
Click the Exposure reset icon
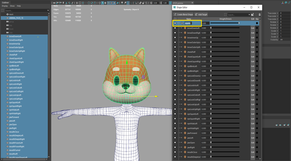151,3
